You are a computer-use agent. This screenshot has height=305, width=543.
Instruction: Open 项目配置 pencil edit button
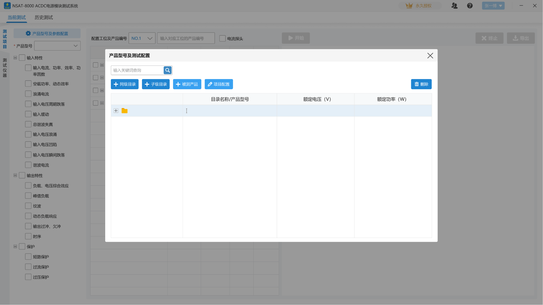pos(219,84)
